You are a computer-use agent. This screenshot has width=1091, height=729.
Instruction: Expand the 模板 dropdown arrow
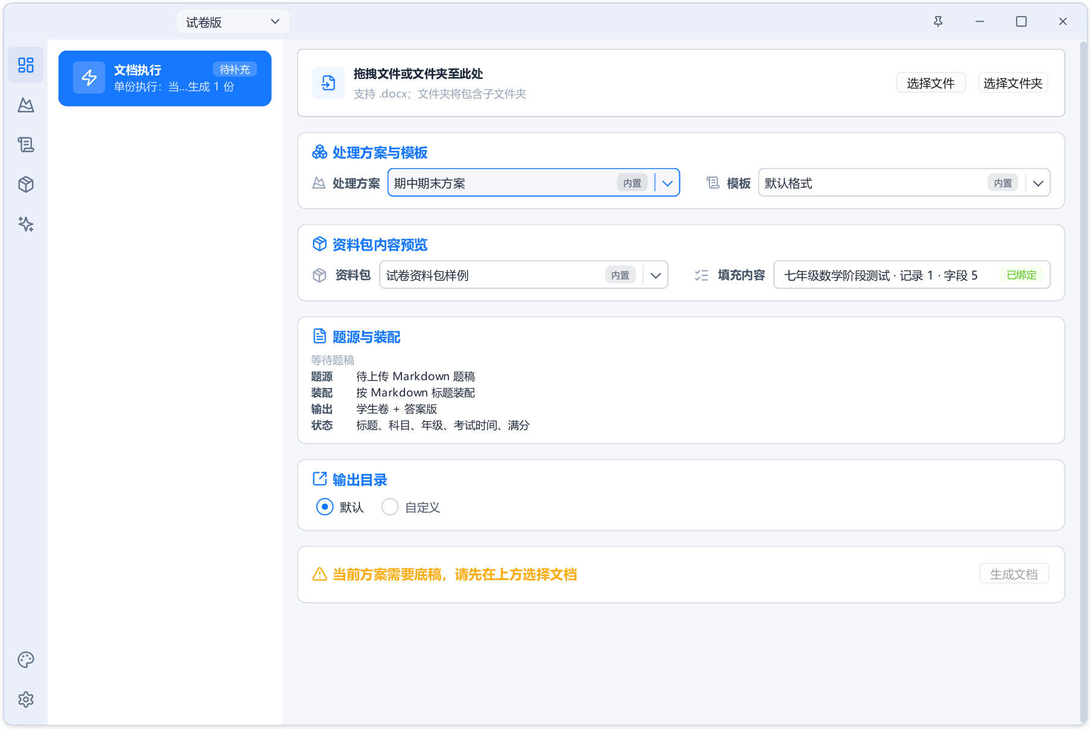pyautogui.click(x=1038, y=183)
